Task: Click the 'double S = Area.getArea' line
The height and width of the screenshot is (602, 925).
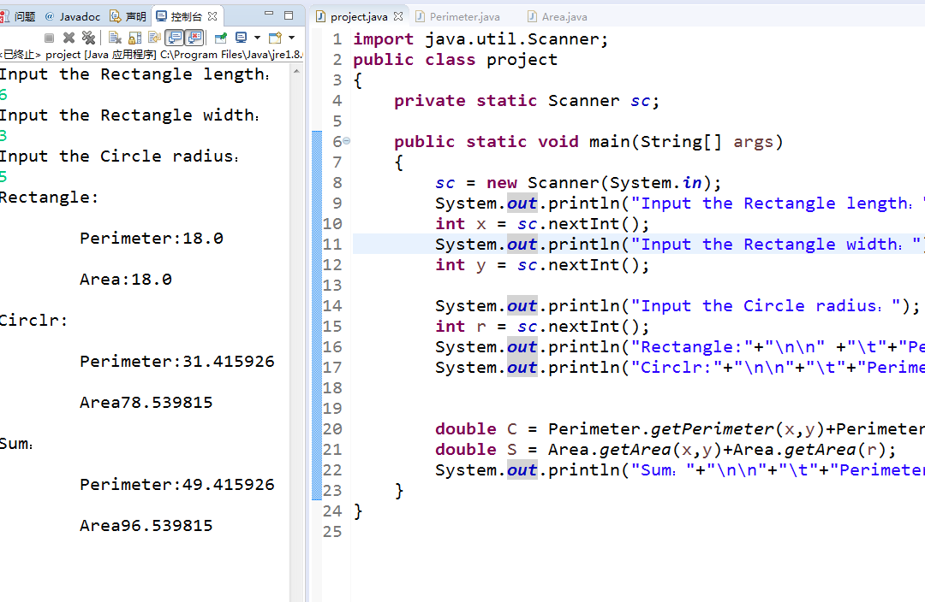Action: (665, 450)
